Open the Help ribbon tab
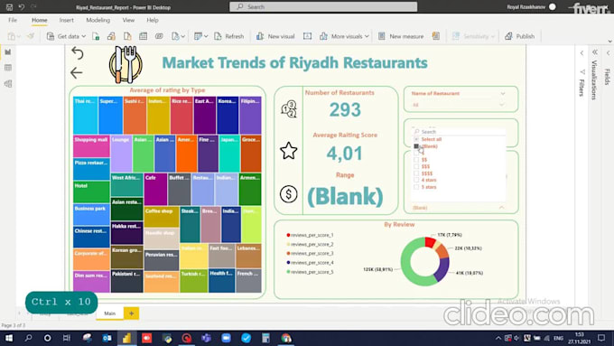Viewport: 614px width, 346px height. point(153,20)
